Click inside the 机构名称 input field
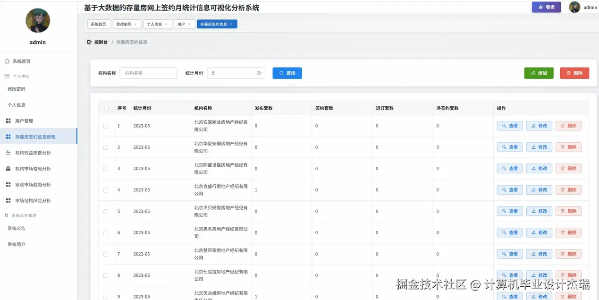Image resolution: width=599 pixels, height=300 pixels. tap(148, 73)
